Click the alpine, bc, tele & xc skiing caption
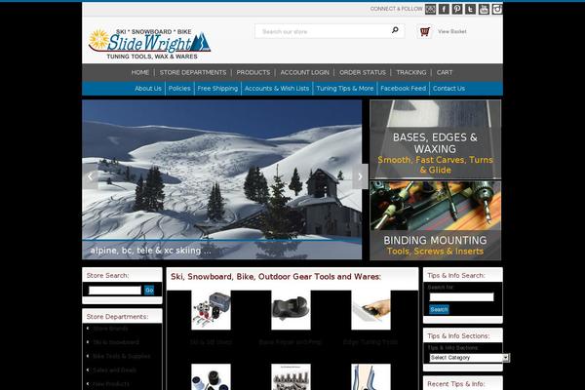 pos(150,251)
